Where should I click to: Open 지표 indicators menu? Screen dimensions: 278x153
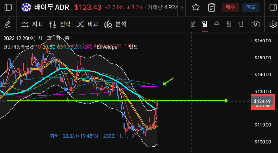(32, 24)
